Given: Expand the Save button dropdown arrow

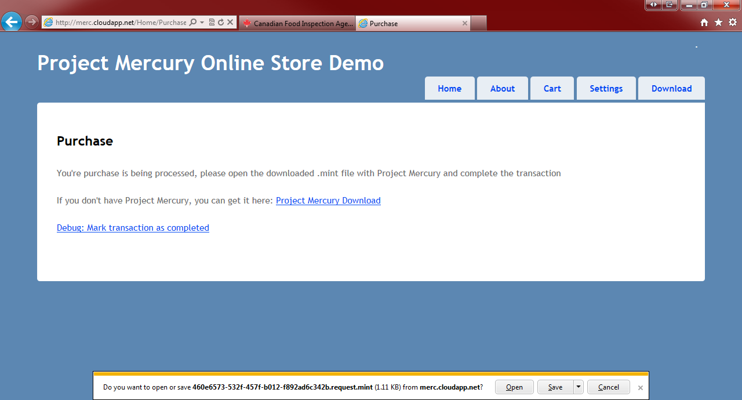Looking at the screenshot, I should 578,387.
